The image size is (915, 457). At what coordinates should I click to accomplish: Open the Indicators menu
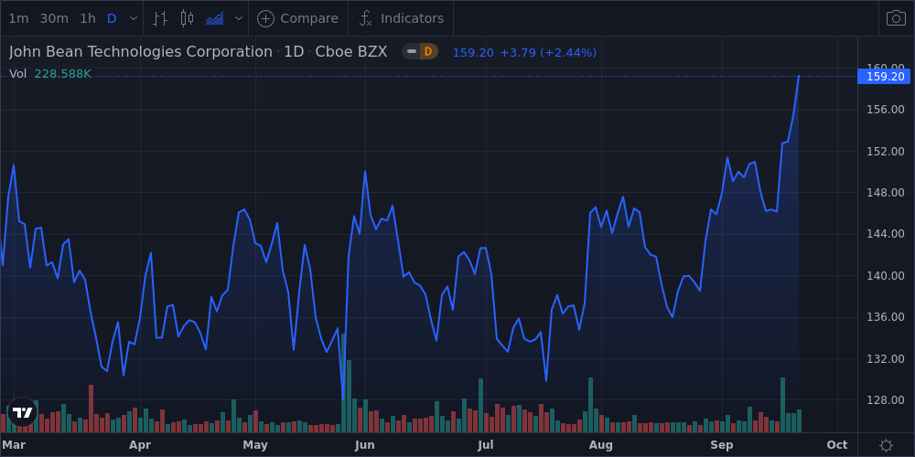coord(402,18)
